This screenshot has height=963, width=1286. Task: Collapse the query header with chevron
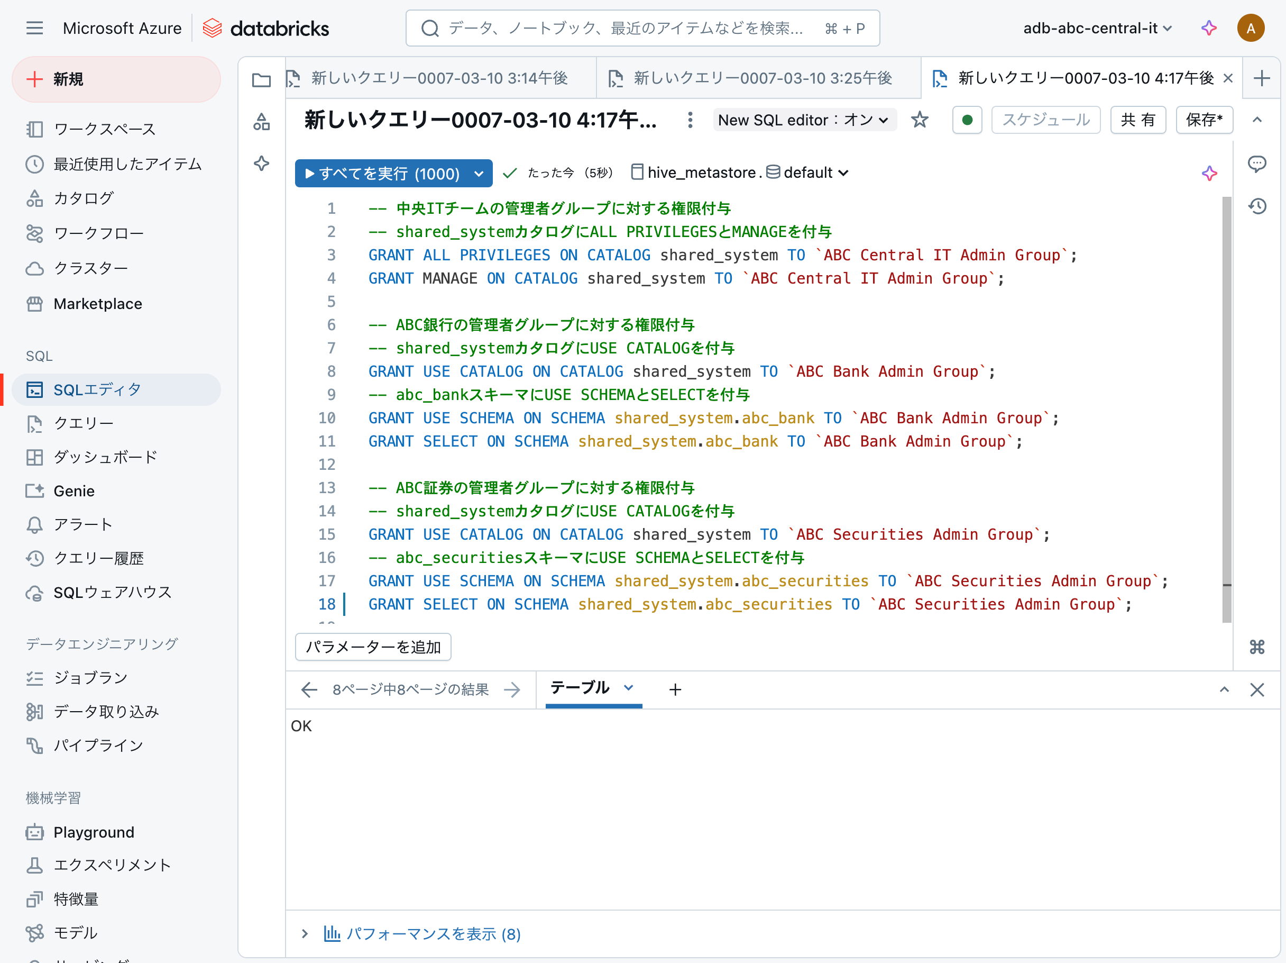[x=1257, y=120]
